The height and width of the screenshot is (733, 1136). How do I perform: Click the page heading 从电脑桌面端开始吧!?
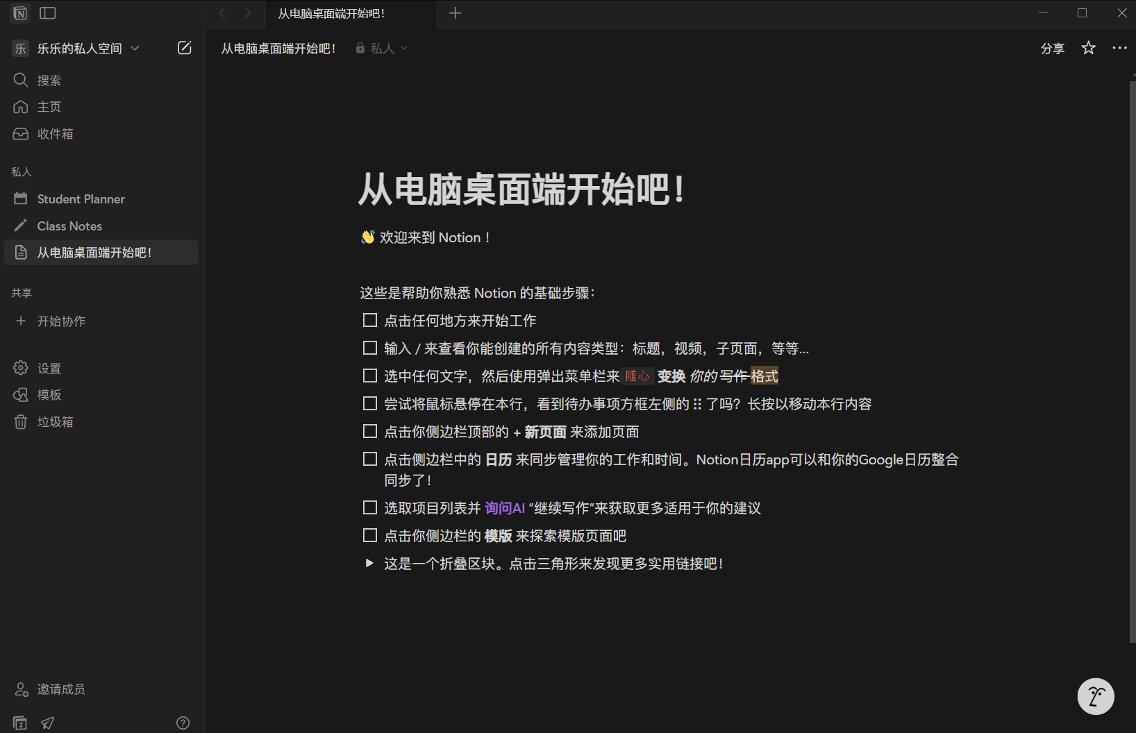click(522, 189)
